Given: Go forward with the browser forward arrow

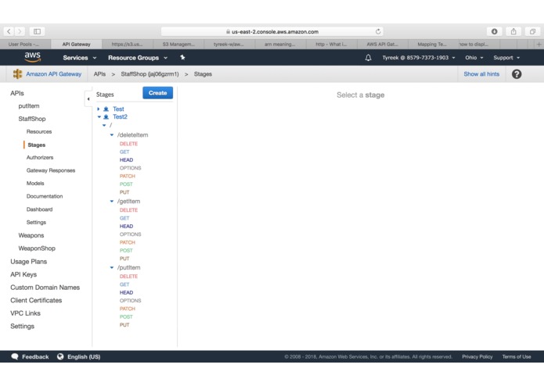Looking at the screenshot, I should [20, 31].
